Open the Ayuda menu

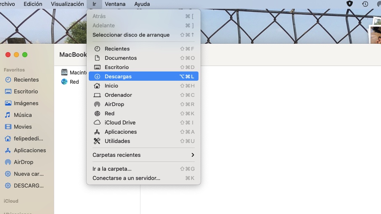(x=142, y=4)
